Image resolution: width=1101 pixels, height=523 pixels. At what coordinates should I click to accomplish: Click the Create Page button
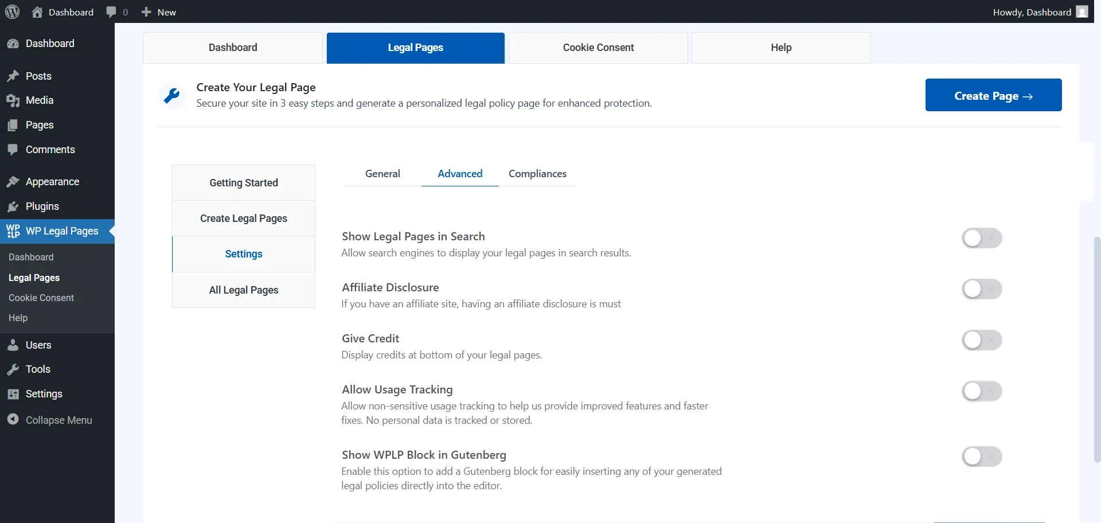[993, 95]
